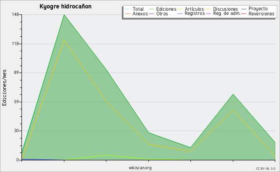Click the 'CC BY-SA 3.0' license text

click(266, 169)
